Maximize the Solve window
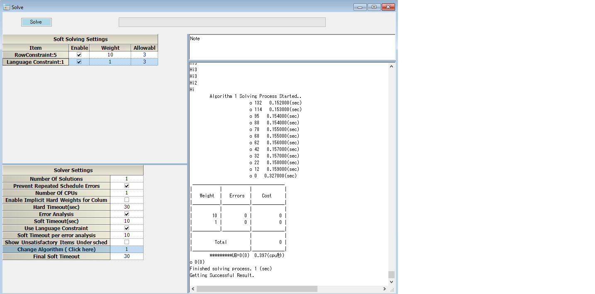The height and width of the screenshot is (294, 595). [x=374, y=7]
